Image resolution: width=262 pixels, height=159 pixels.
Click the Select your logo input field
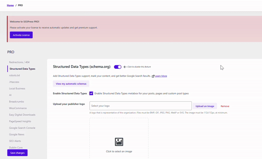tap(140, 106)
